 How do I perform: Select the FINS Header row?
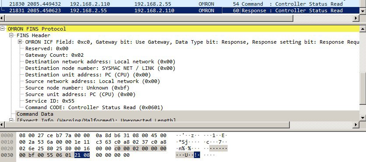tap(33, 35)
